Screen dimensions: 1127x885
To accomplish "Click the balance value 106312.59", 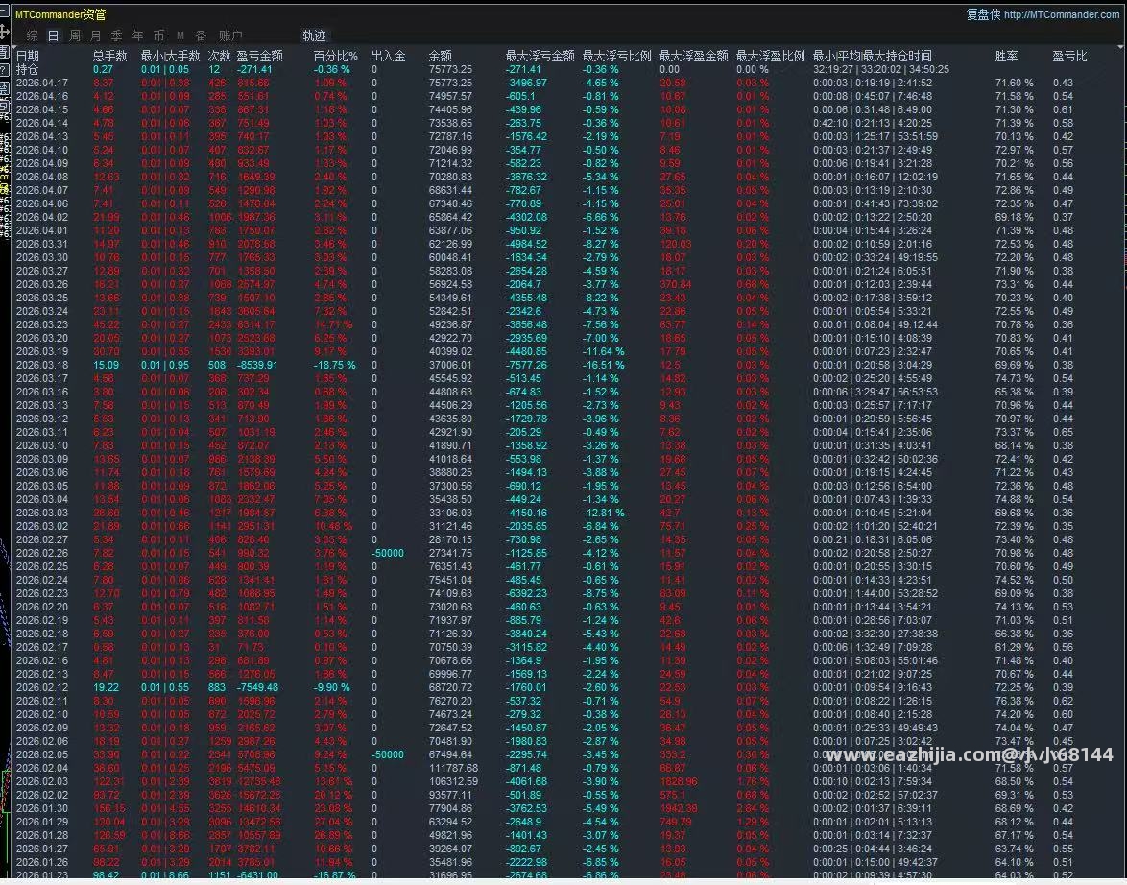I will tap(453, 781).
